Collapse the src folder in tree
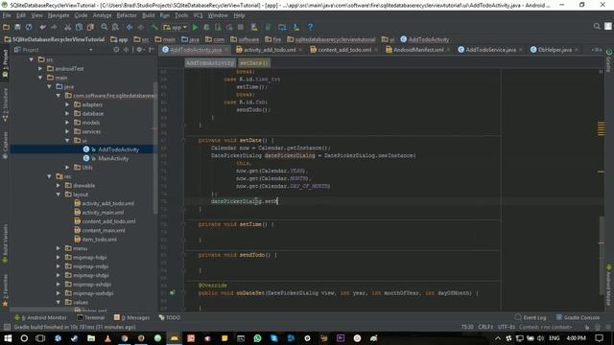Viewport: 614px width, 345px height. pyautogui.click(x=32, y=59)
